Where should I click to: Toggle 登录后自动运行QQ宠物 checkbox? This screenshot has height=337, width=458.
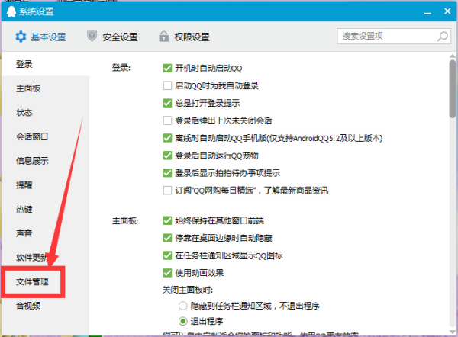coord(167,156)
